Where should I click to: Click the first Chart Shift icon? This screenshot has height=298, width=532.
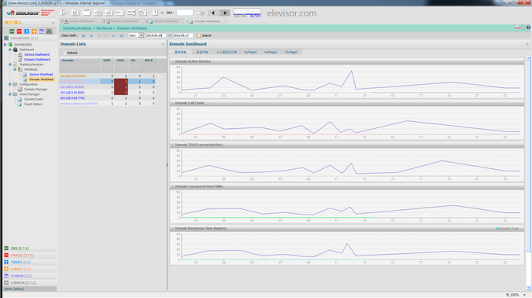[x=83, y=35]
